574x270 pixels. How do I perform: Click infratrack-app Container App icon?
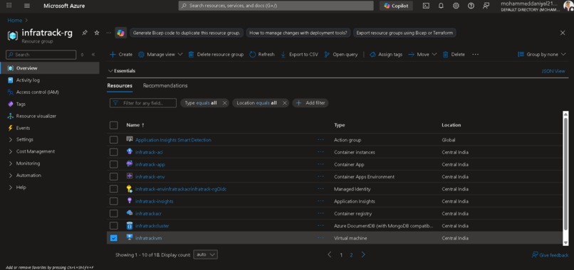(x=129, y=164)
